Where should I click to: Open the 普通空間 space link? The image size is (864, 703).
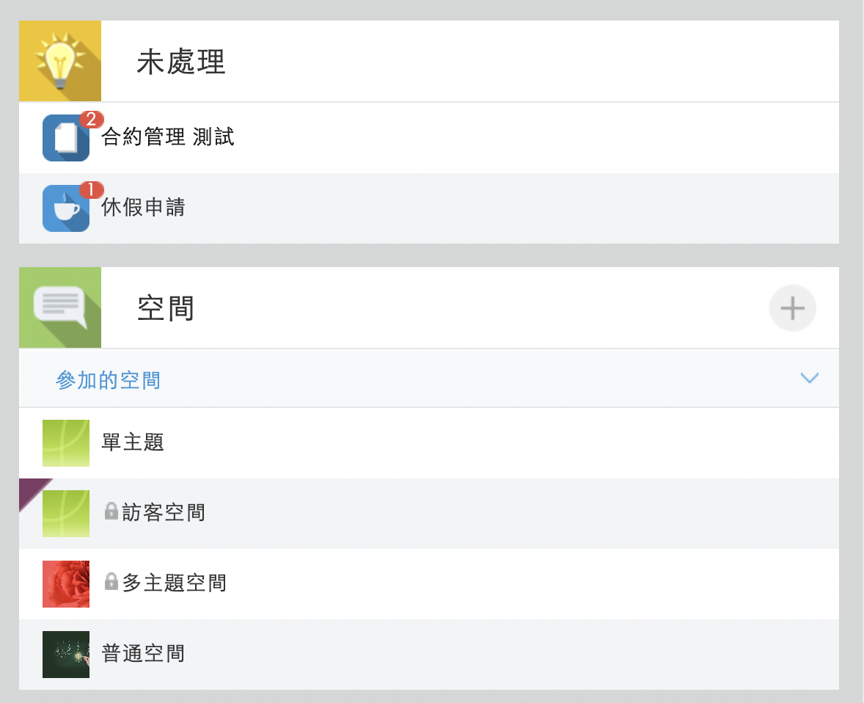pos(143,653)
